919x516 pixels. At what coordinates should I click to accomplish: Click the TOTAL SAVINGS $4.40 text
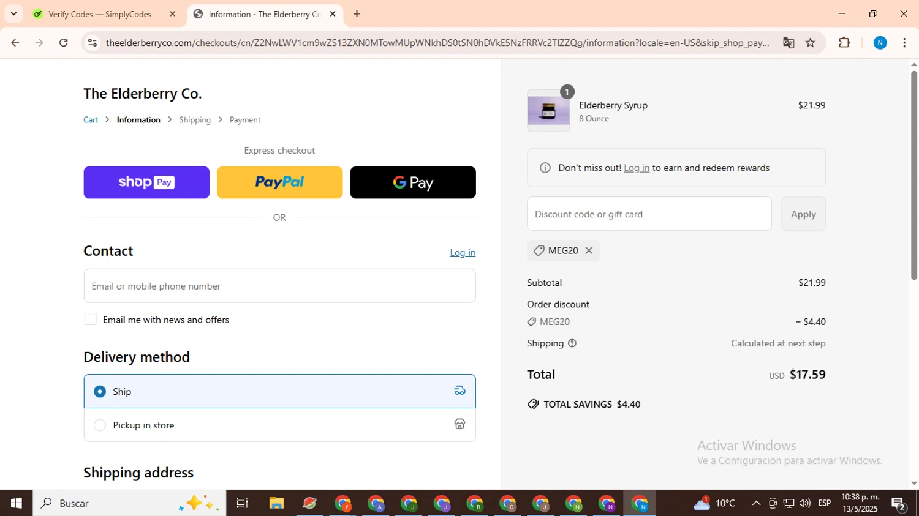[592, 405]
